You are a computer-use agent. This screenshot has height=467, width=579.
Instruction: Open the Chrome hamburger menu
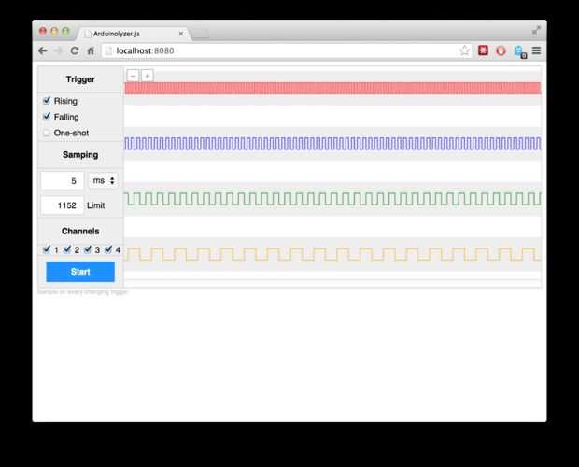537,50
